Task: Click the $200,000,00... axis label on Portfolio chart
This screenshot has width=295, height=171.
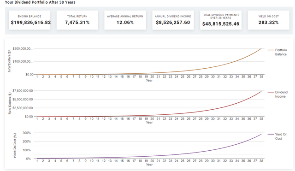Action: point(23,49)
